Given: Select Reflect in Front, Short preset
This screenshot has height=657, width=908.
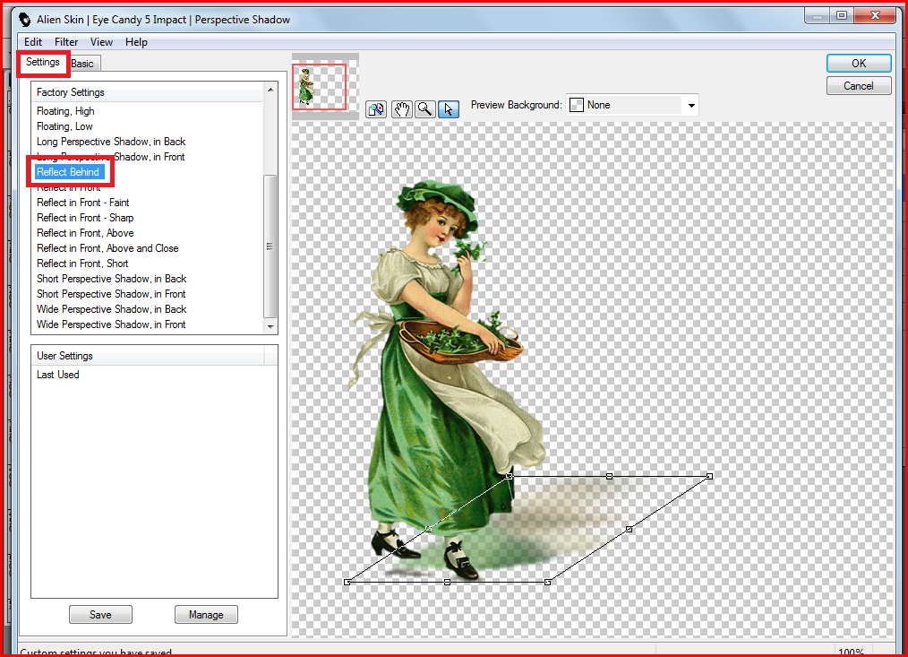Looking at the screenshot, I should [x=82, y=264].
